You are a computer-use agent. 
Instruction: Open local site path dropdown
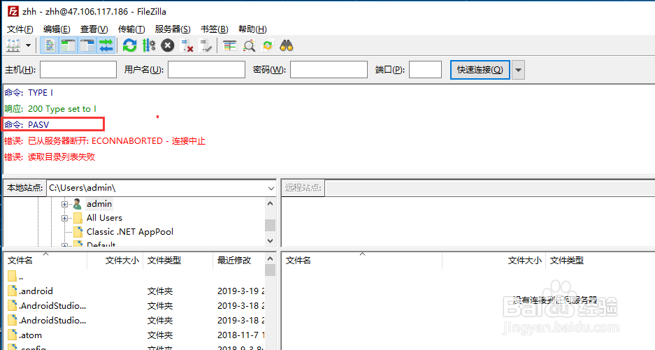(x=271, y=189)
